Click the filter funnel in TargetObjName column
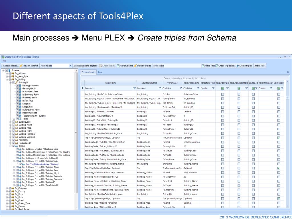The height and width of the screenshot is (219, 292). tap(198, 88)
